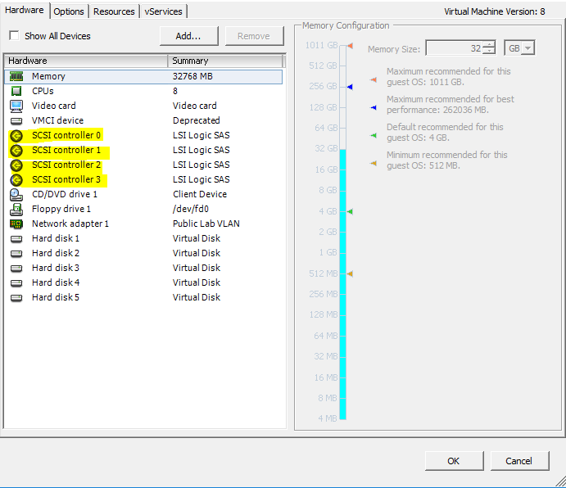Image resolution: width=566 pixels, height=488 pixels.
Task: Select the CPUs row
Action: tap(143, 91)
